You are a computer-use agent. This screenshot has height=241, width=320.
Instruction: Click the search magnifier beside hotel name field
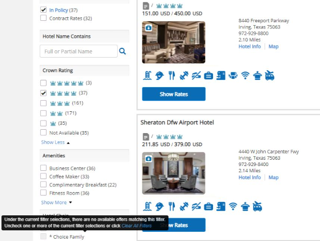[122, 51]
